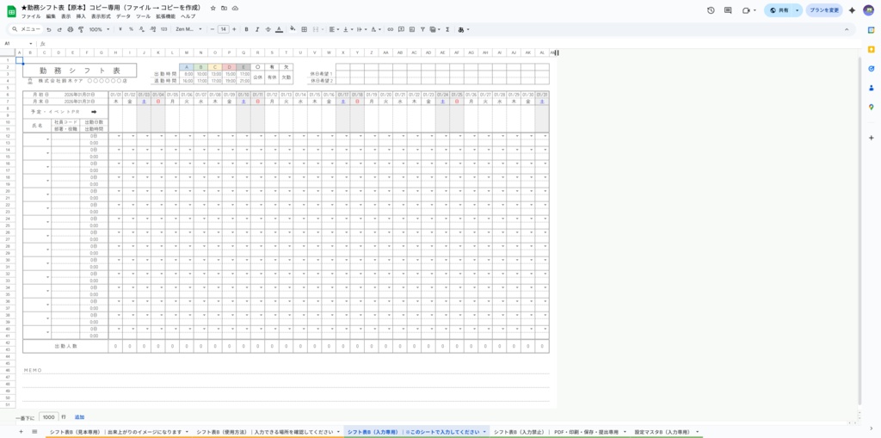Image resolution: width=881 pixels, height=438 pixels.
Task: Format cells as yen currency
Action: point(120,29)
